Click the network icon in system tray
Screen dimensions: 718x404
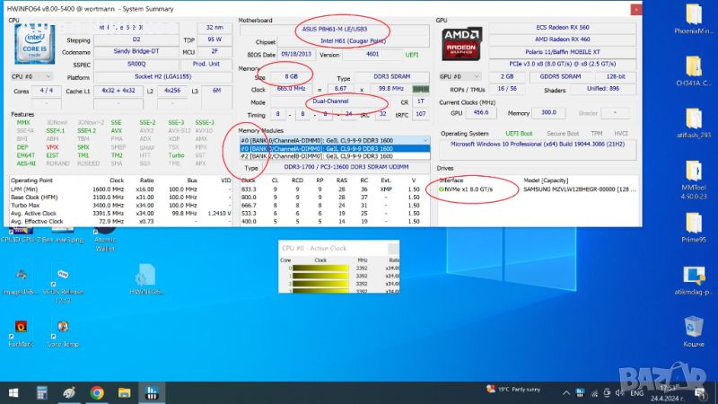pyautogui.click(x=594, y=393)
